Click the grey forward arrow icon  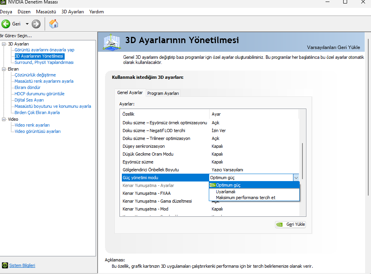(36, 24)
